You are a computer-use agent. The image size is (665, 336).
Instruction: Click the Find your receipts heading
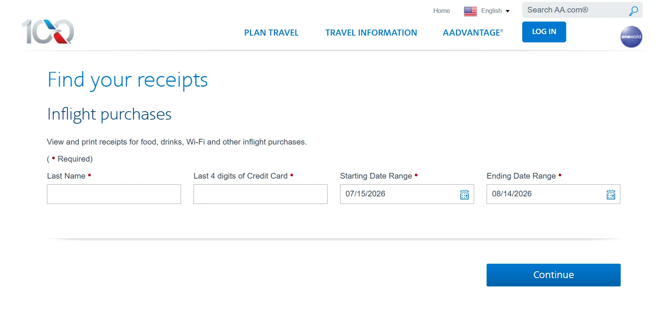point(128,80)
